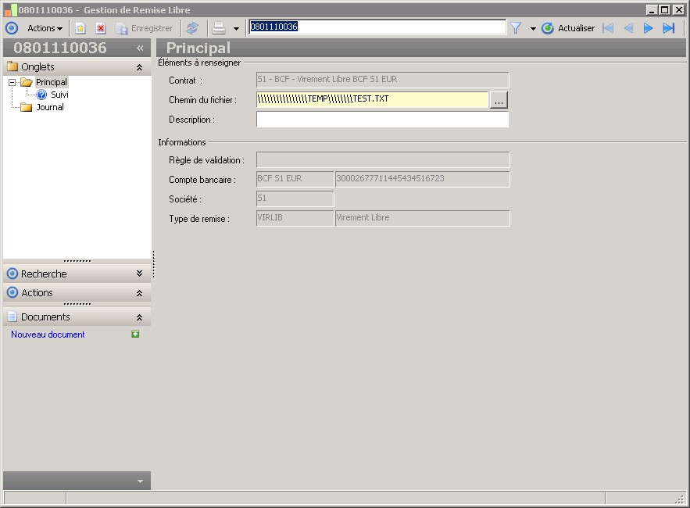Collapse the Actions panel section
Viewport: 690px width, 508px height.
point(139,293)
